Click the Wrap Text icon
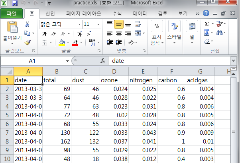Viewport: 240px width, 163px height. (x=138, y=24)
